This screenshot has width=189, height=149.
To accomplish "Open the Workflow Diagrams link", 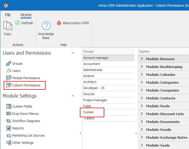I will click(x=26, y=121).
